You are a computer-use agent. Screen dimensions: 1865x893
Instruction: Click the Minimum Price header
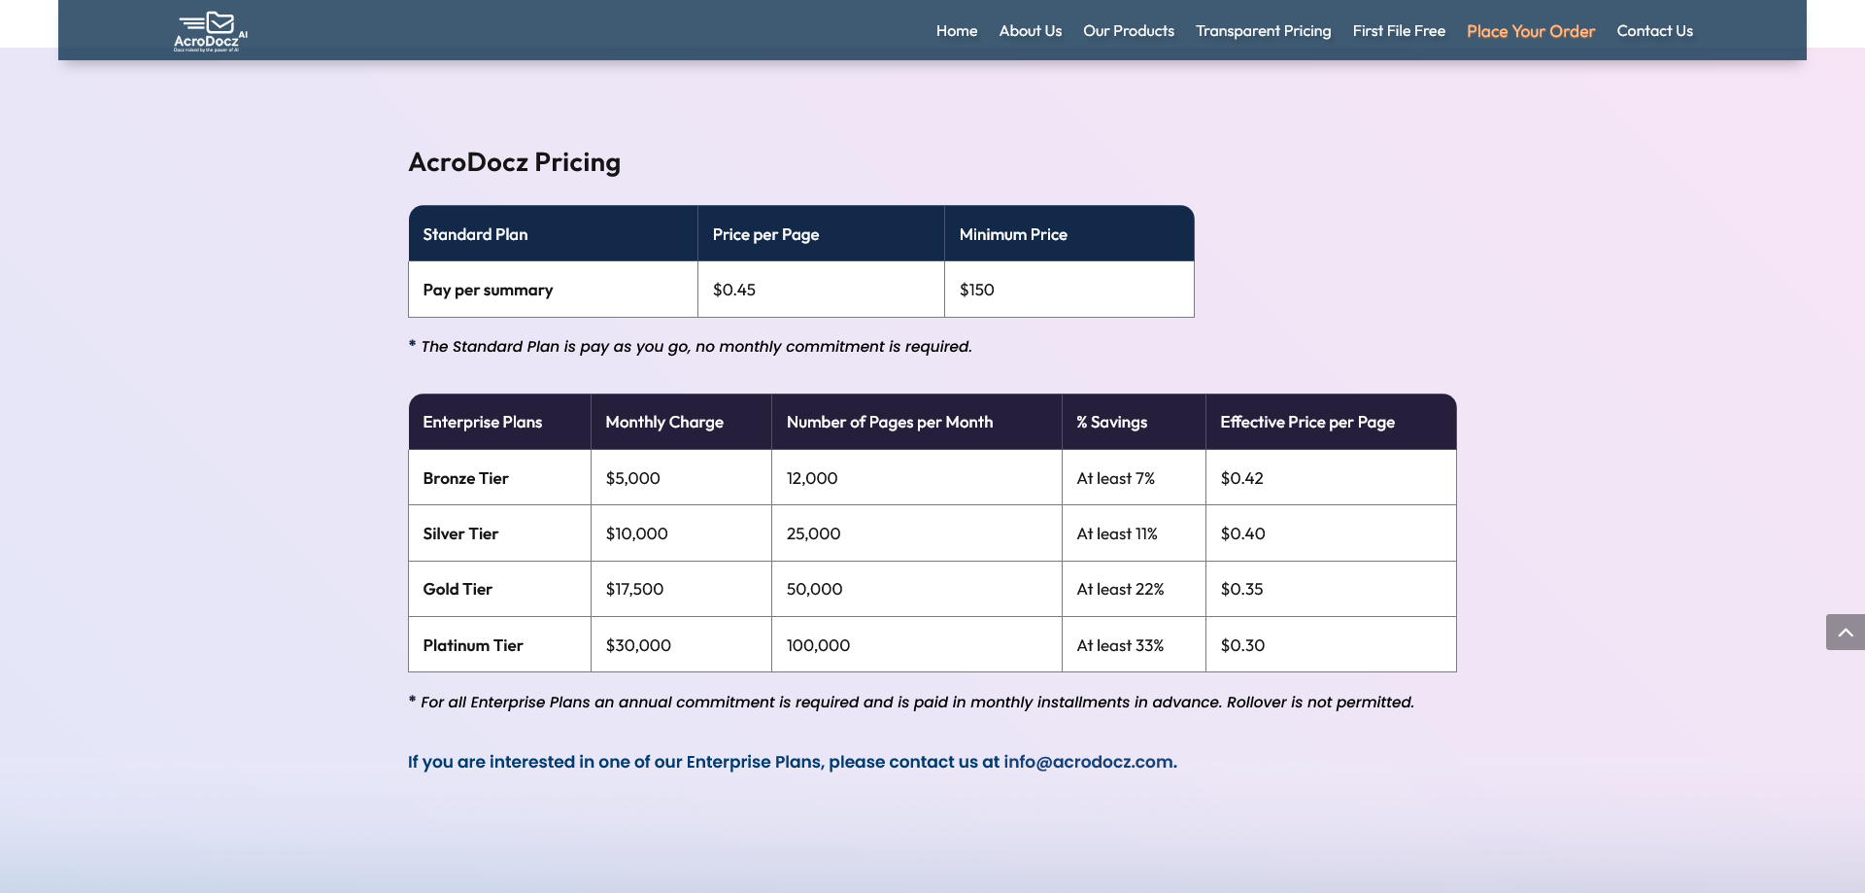[x=1069, y=233]
